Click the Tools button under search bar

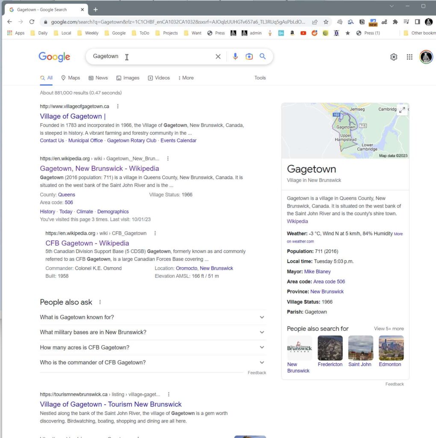coord(260,78)
